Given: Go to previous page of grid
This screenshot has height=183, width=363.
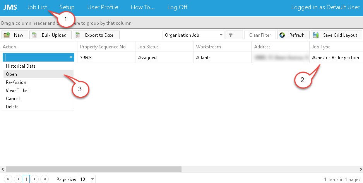Looking at the screenshot, I should tap(18, 179).
